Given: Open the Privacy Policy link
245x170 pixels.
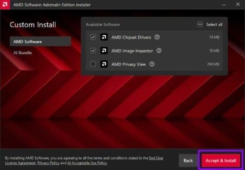Looking at the screenshot, I should pyautogui.click(x=48, y=163).
